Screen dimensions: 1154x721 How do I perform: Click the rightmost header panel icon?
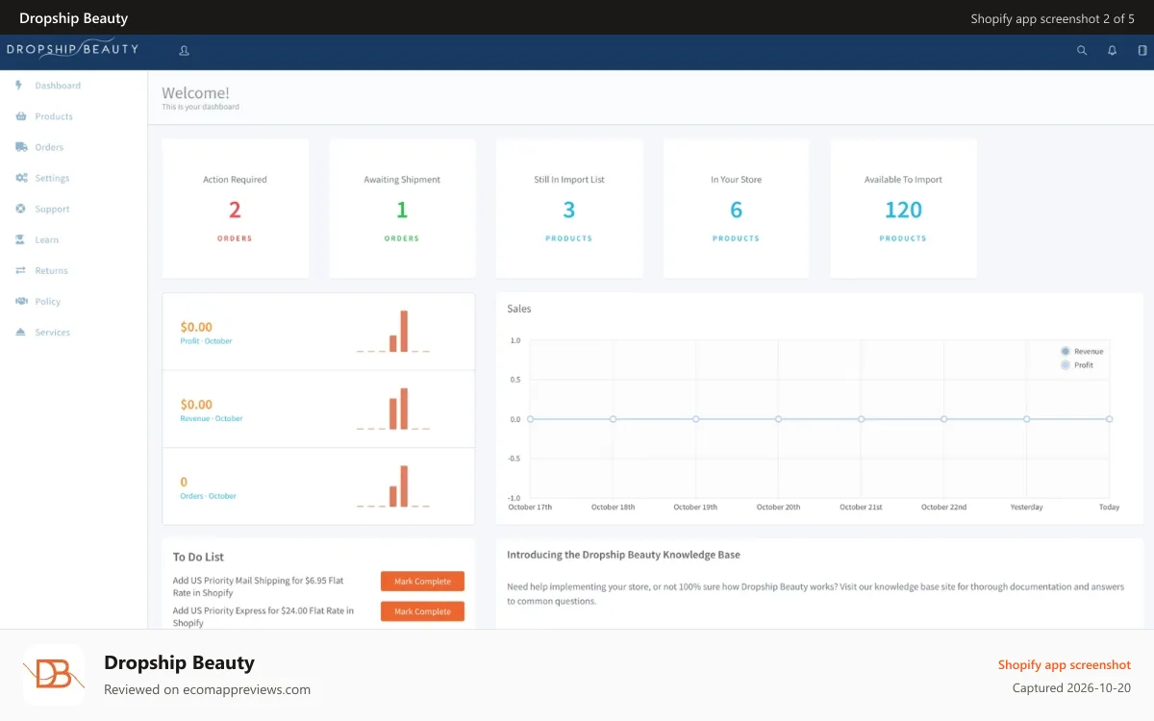(1142, 50)
